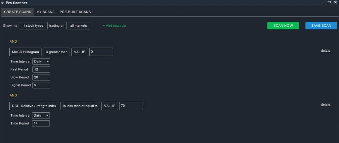339x143 pixels.
Task: Edit the MACD value field showing 0
Action: click(101, 52)
